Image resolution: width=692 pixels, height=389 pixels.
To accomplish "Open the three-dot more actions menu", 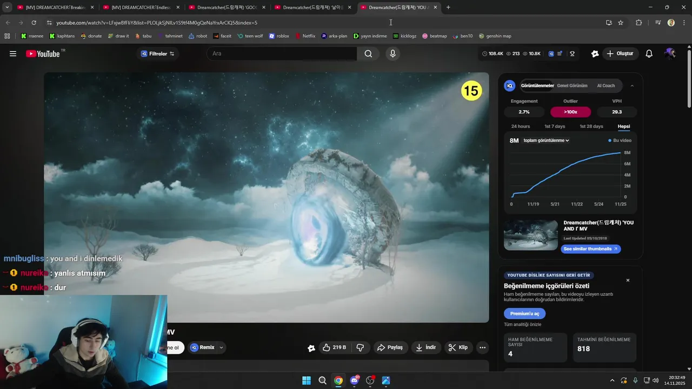I will (482, 347).
